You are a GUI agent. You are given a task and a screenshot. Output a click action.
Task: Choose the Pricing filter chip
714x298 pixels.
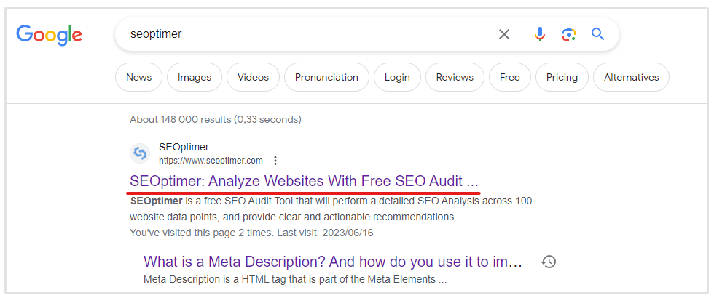(562, 77)
